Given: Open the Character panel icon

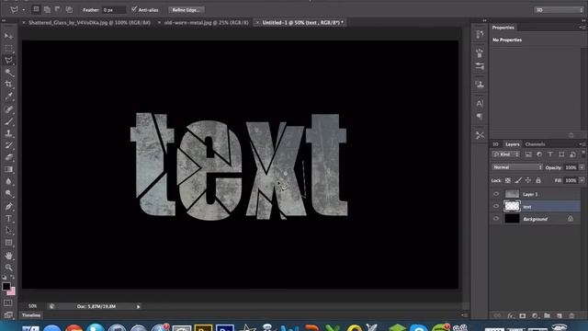Looking at the screenshot, I should coord(480,103).
